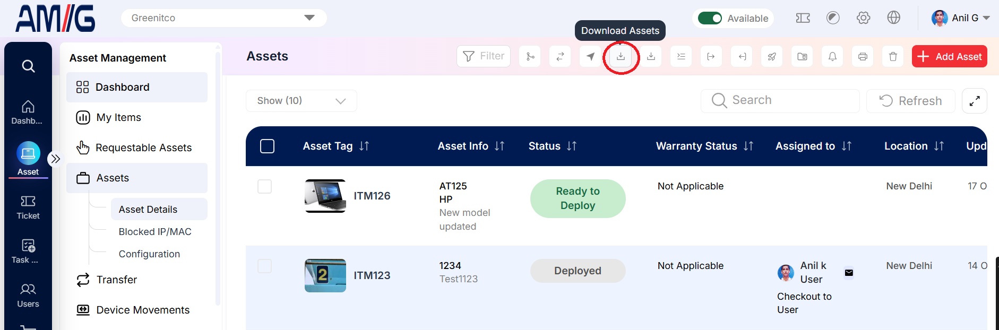Check the checkbox for row ITM126

[x=264, y=186]
